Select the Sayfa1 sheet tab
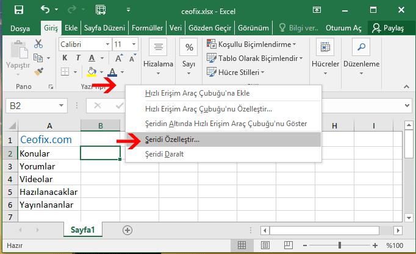 83,230
